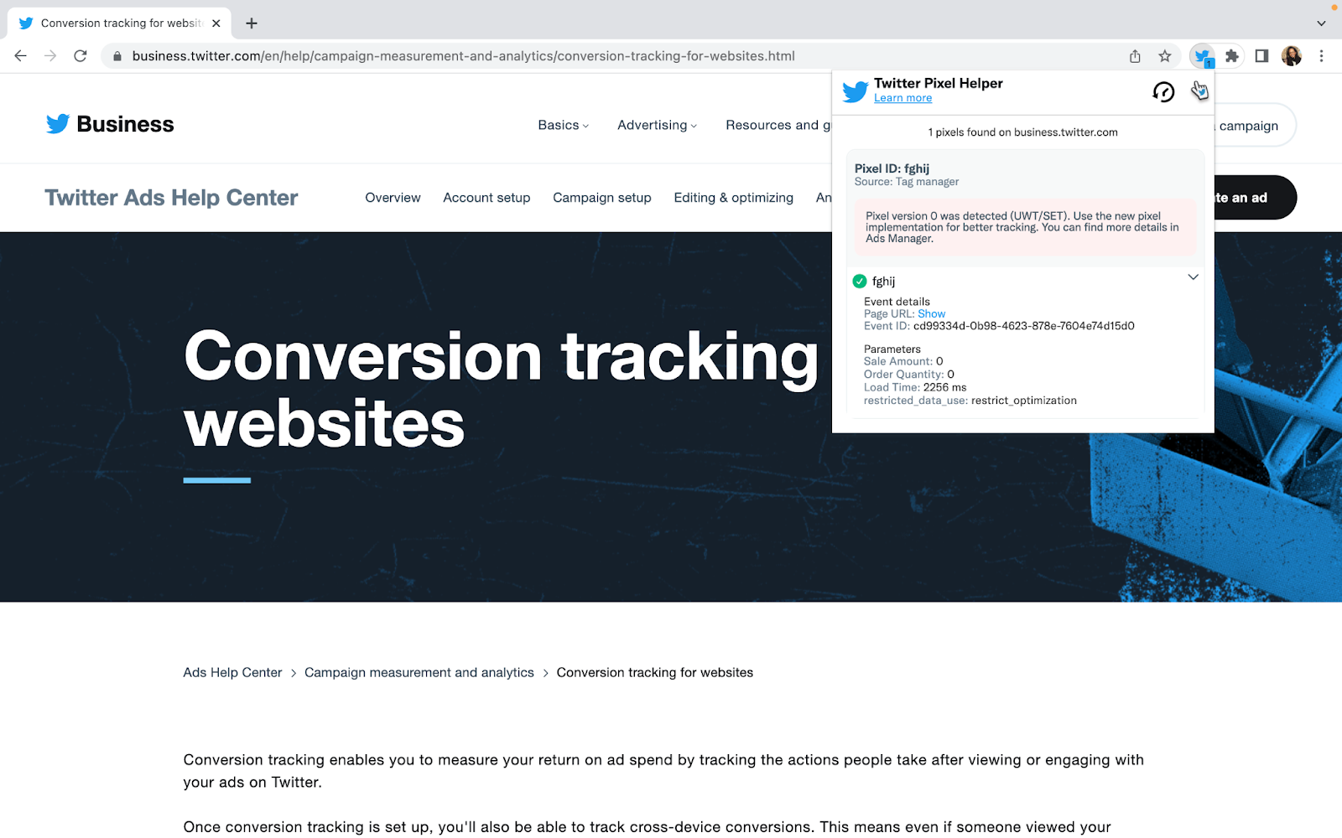The width and height of the screenshot is (1342, 838).
Task: Go to Editing & optimizing section
Action: (734, 198)
